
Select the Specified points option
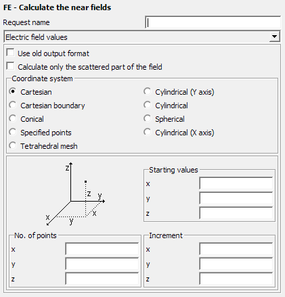pyautogui.click(x=13, y=132)
